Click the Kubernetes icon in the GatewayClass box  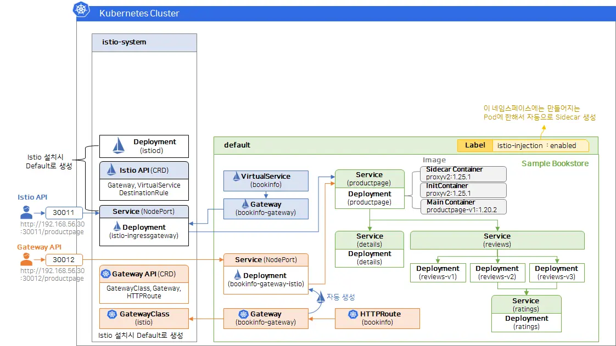(112, 315)
